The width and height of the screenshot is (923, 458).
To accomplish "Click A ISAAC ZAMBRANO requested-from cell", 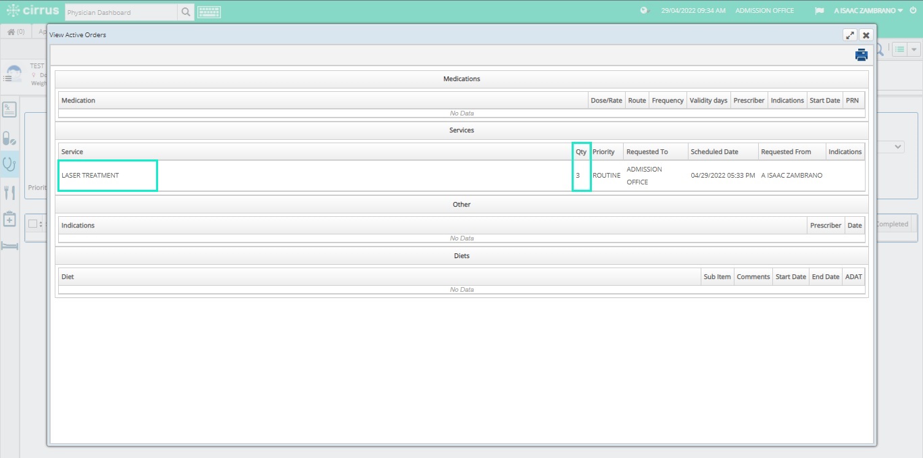I will (x=791, y=176).
